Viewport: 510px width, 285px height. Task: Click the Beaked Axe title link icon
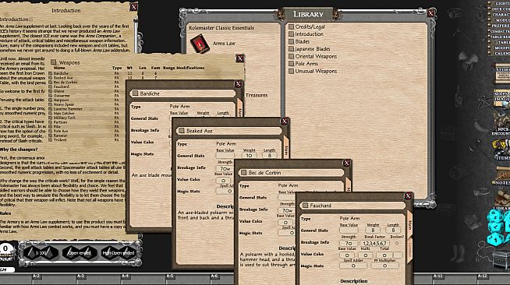pos(182,131)
